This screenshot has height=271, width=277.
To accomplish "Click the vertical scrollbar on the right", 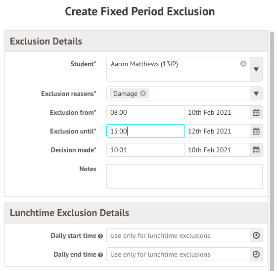I will point(272,151).
